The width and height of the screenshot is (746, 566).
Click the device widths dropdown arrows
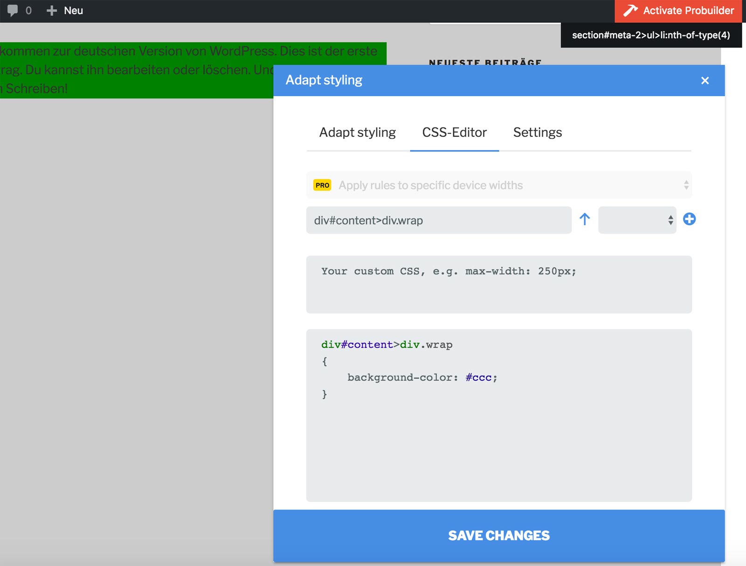(x=686, y=185)
